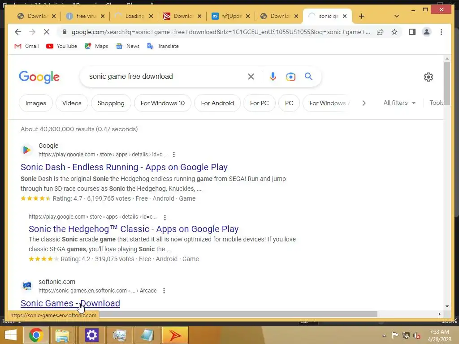Filter results by Videos
Viewport: 459px width, 344px height.
click(72, 103)
